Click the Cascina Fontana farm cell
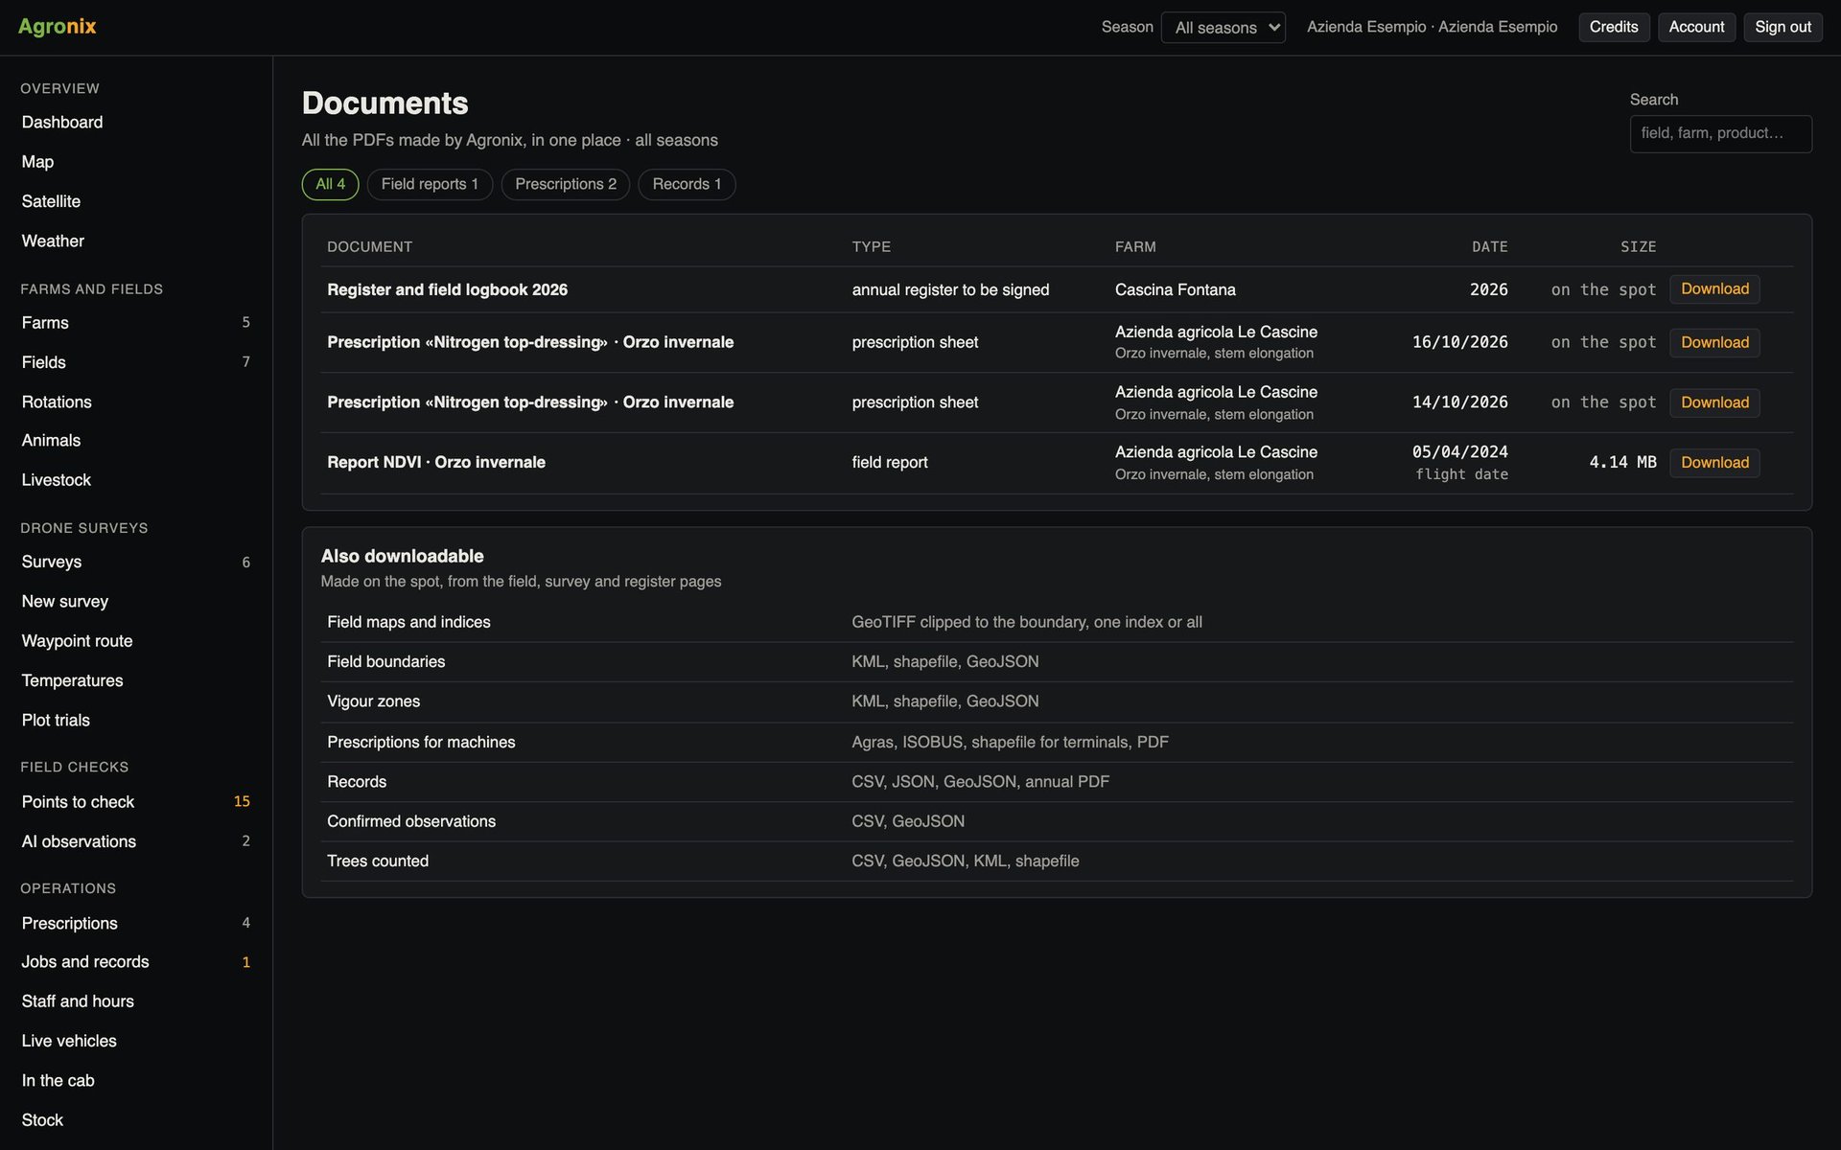1841x1150 pixels. click(x=1175, y=289)
